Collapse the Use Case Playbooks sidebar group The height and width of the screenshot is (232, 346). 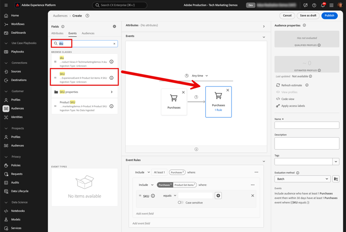[6, 43]
